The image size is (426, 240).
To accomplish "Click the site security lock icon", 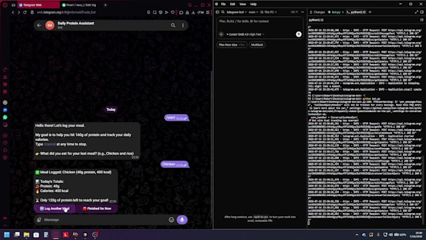I will tap(32, 13).
